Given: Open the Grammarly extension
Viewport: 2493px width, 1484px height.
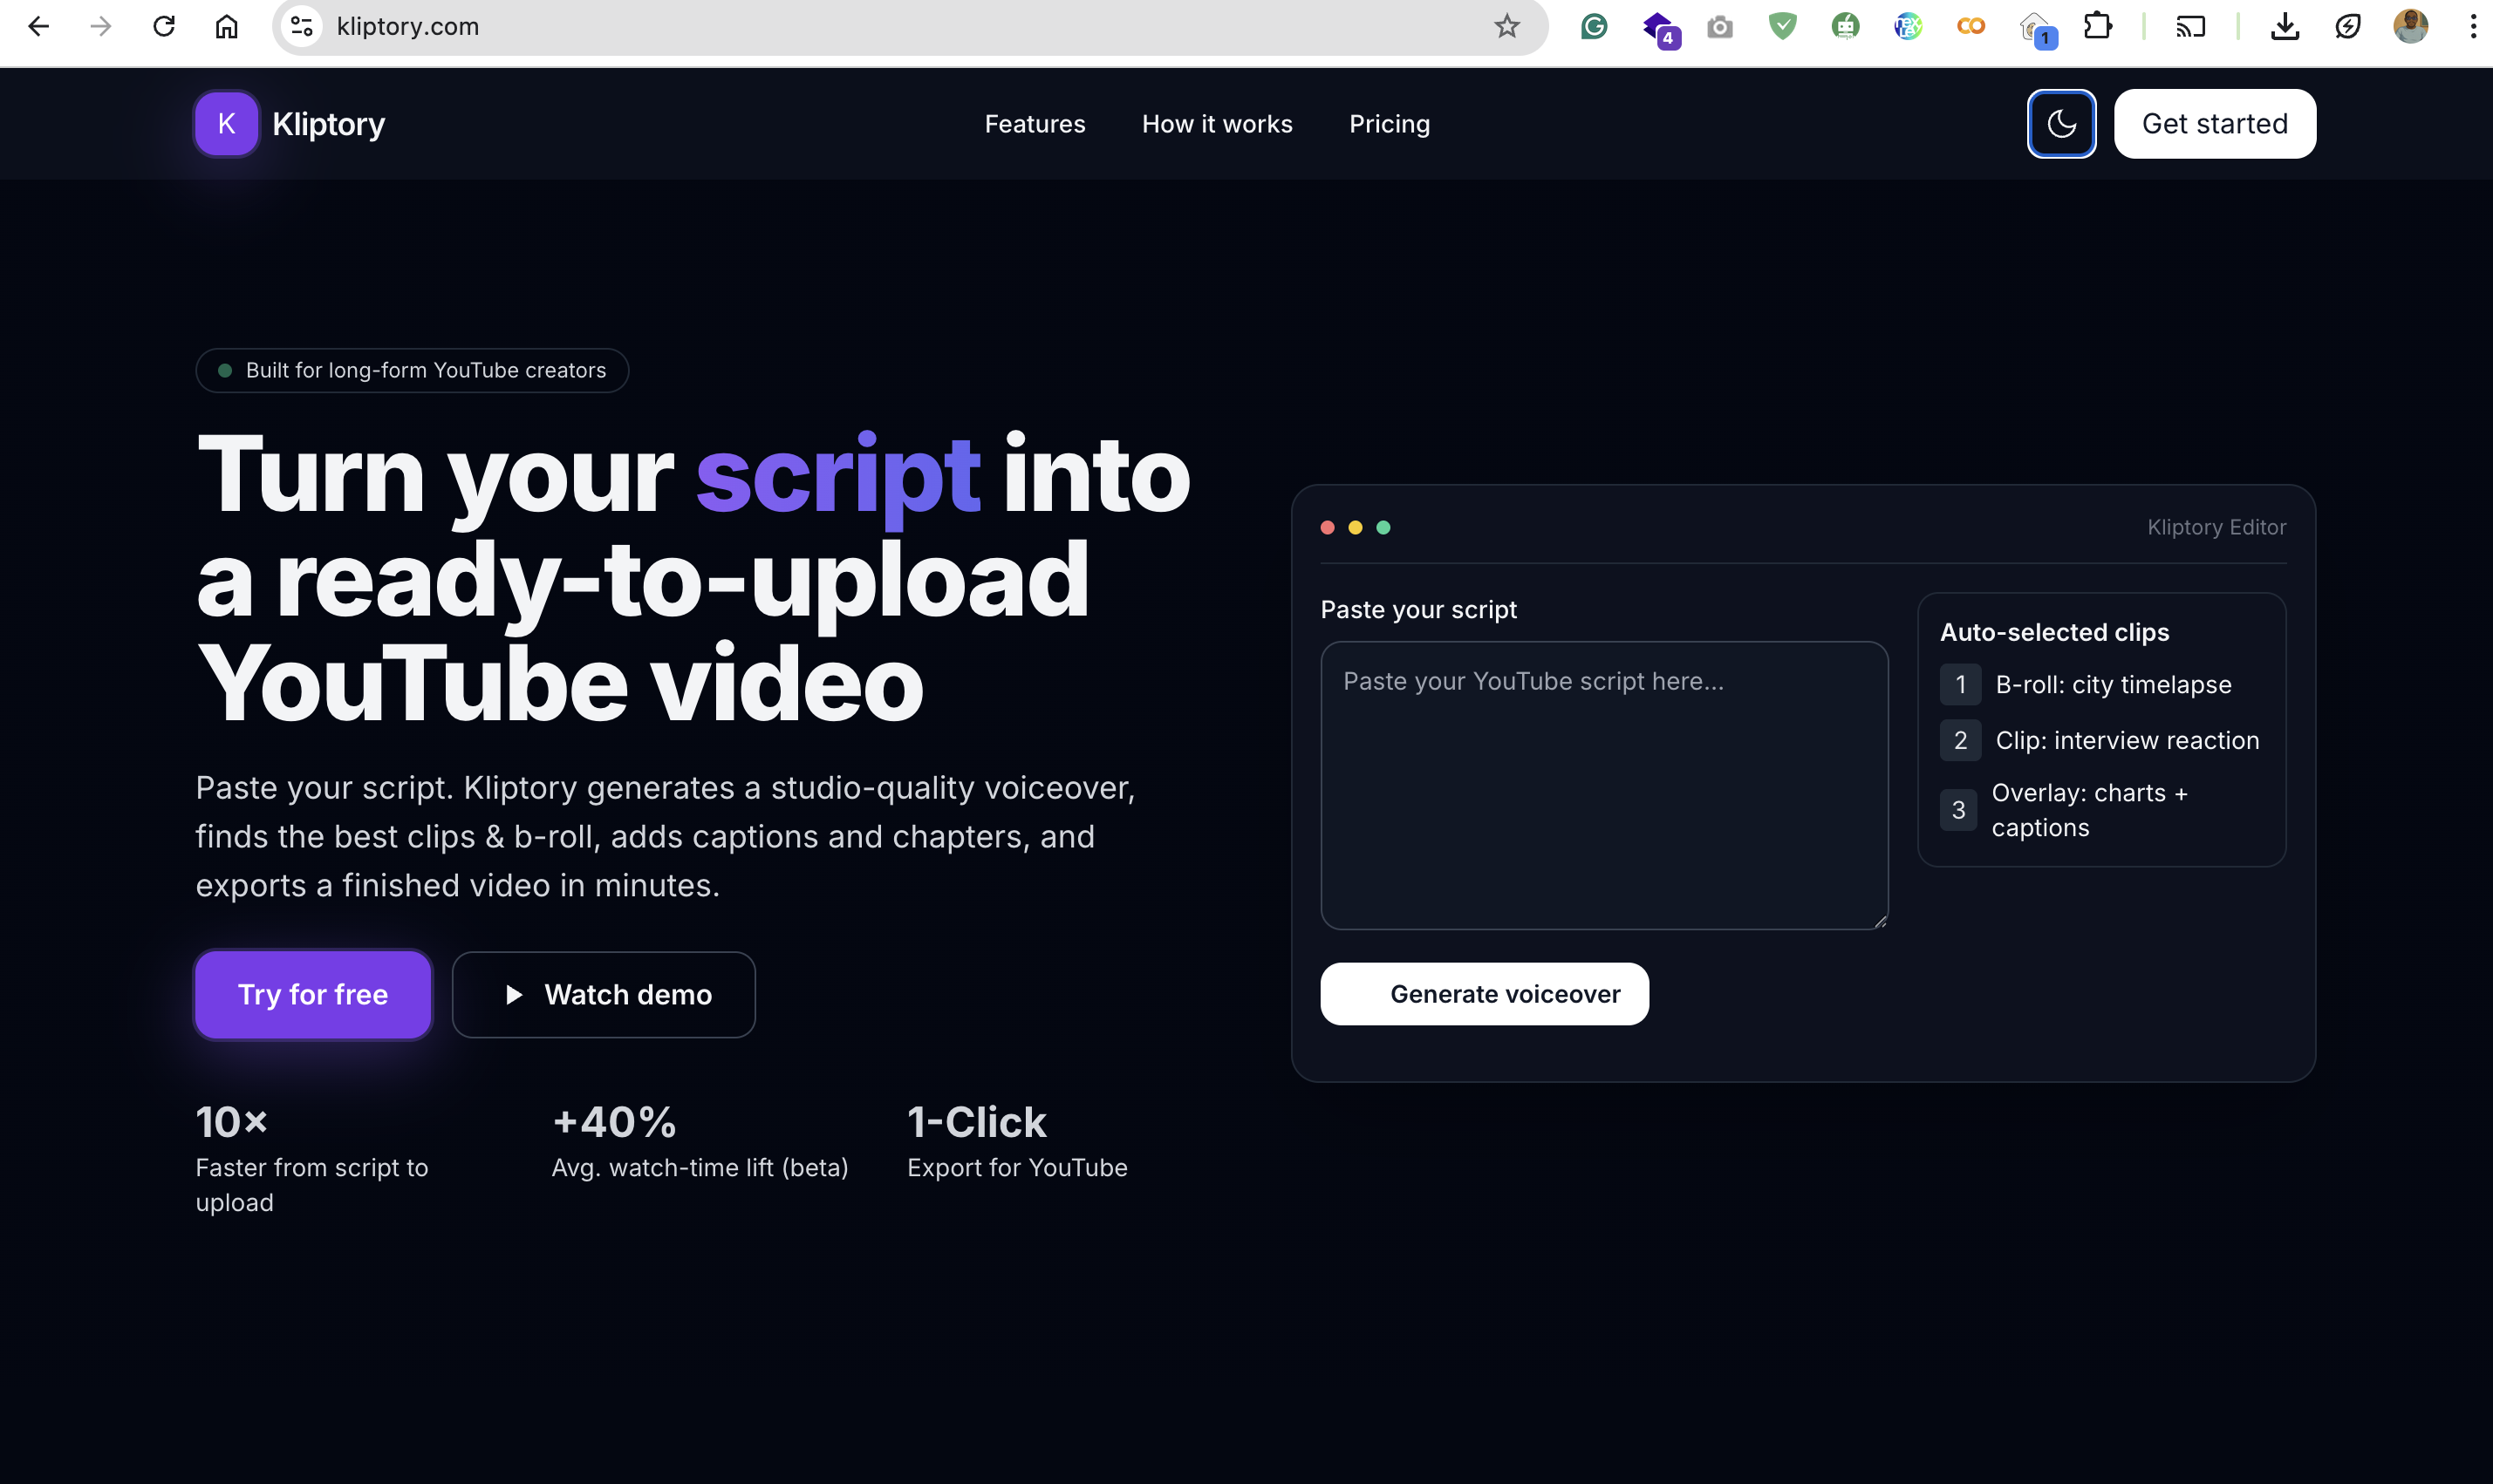Looking at the screenshot, I should pyautogui.click(x=1593, y=27).
